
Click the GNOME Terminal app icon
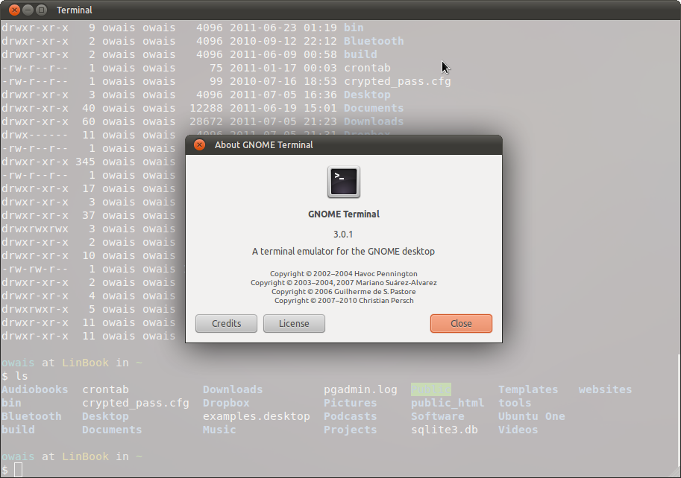pyautogui.click(x=344, y=182)
